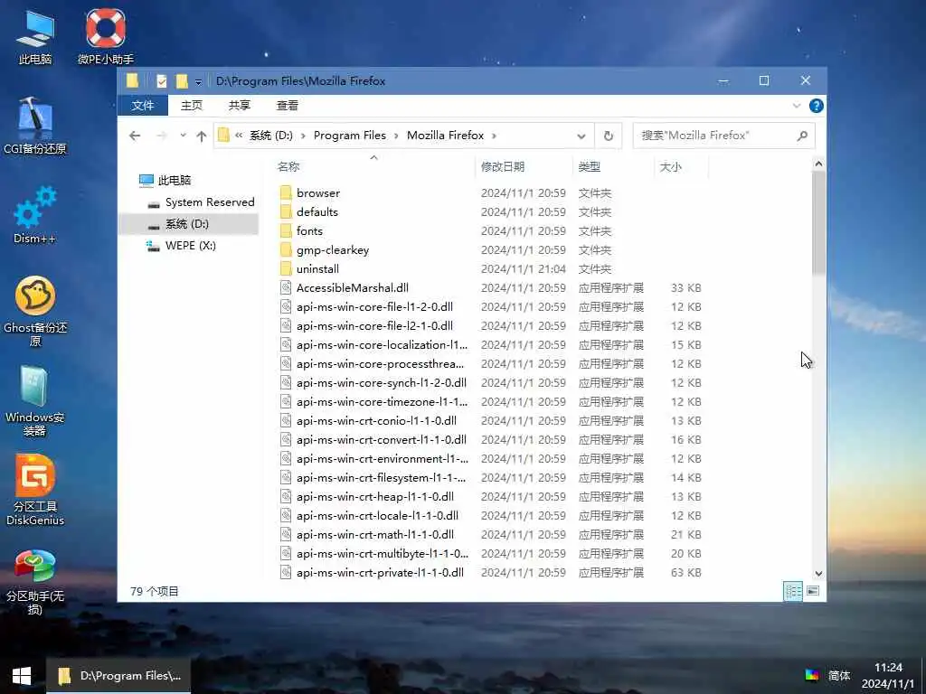Viewport: 926px width, 694px height.
Task: Expand chevron after Mozilla Firefox in breadcrumb
Action: (495, 136)
